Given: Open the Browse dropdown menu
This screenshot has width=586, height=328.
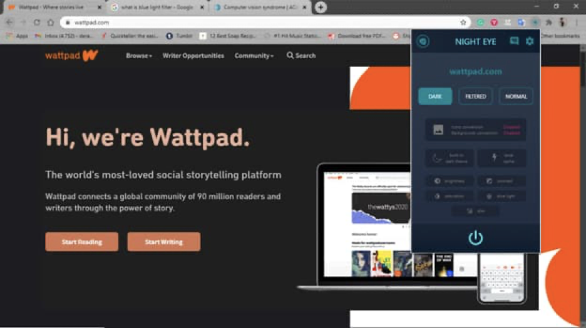Looking at the screenshot, I should pos(138,56).
